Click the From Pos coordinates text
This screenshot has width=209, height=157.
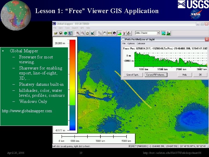tap(143, 48)
